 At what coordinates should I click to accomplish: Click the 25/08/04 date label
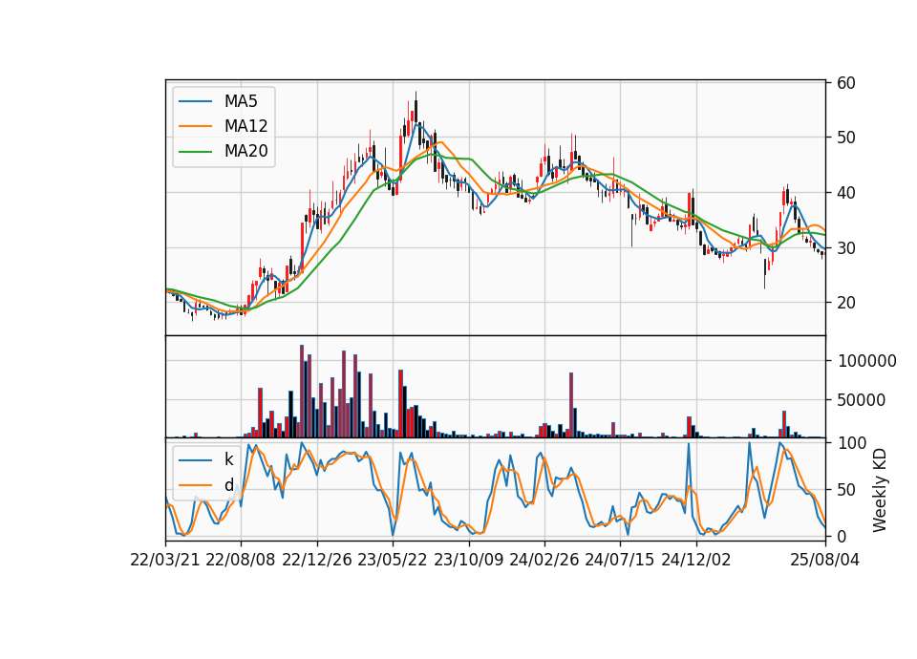tap(825, 560)
